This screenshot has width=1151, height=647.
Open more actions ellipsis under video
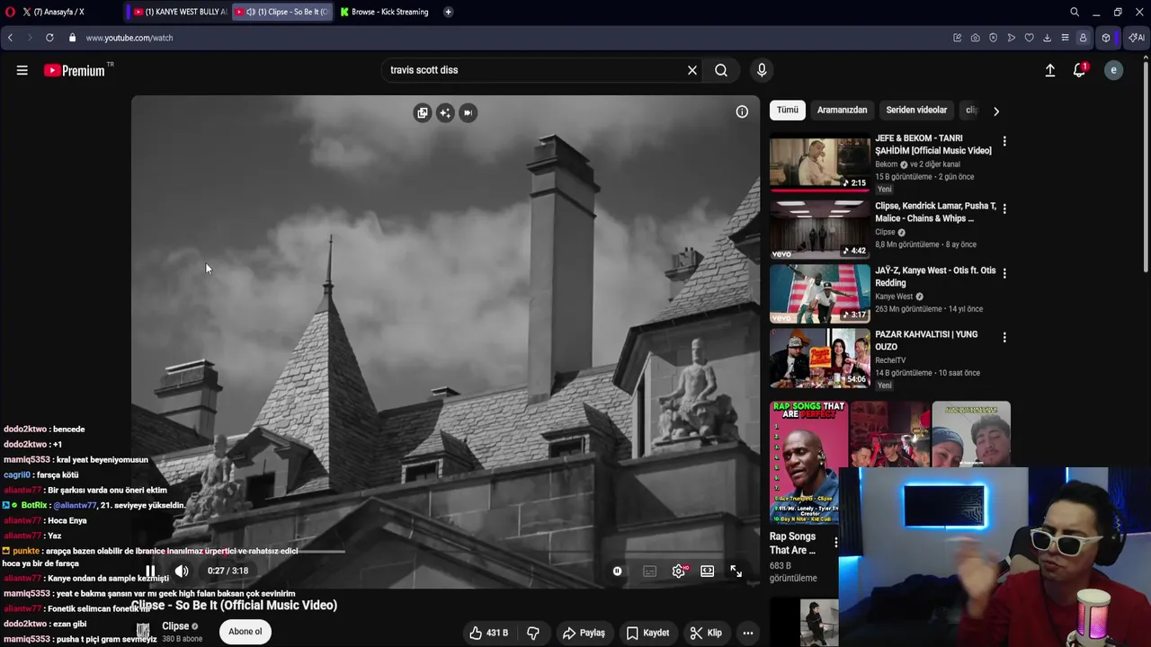[747, 633]
